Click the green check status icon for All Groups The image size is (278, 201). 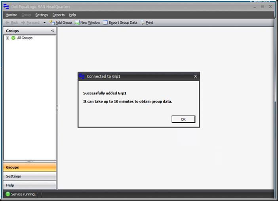tap(13, 38)
